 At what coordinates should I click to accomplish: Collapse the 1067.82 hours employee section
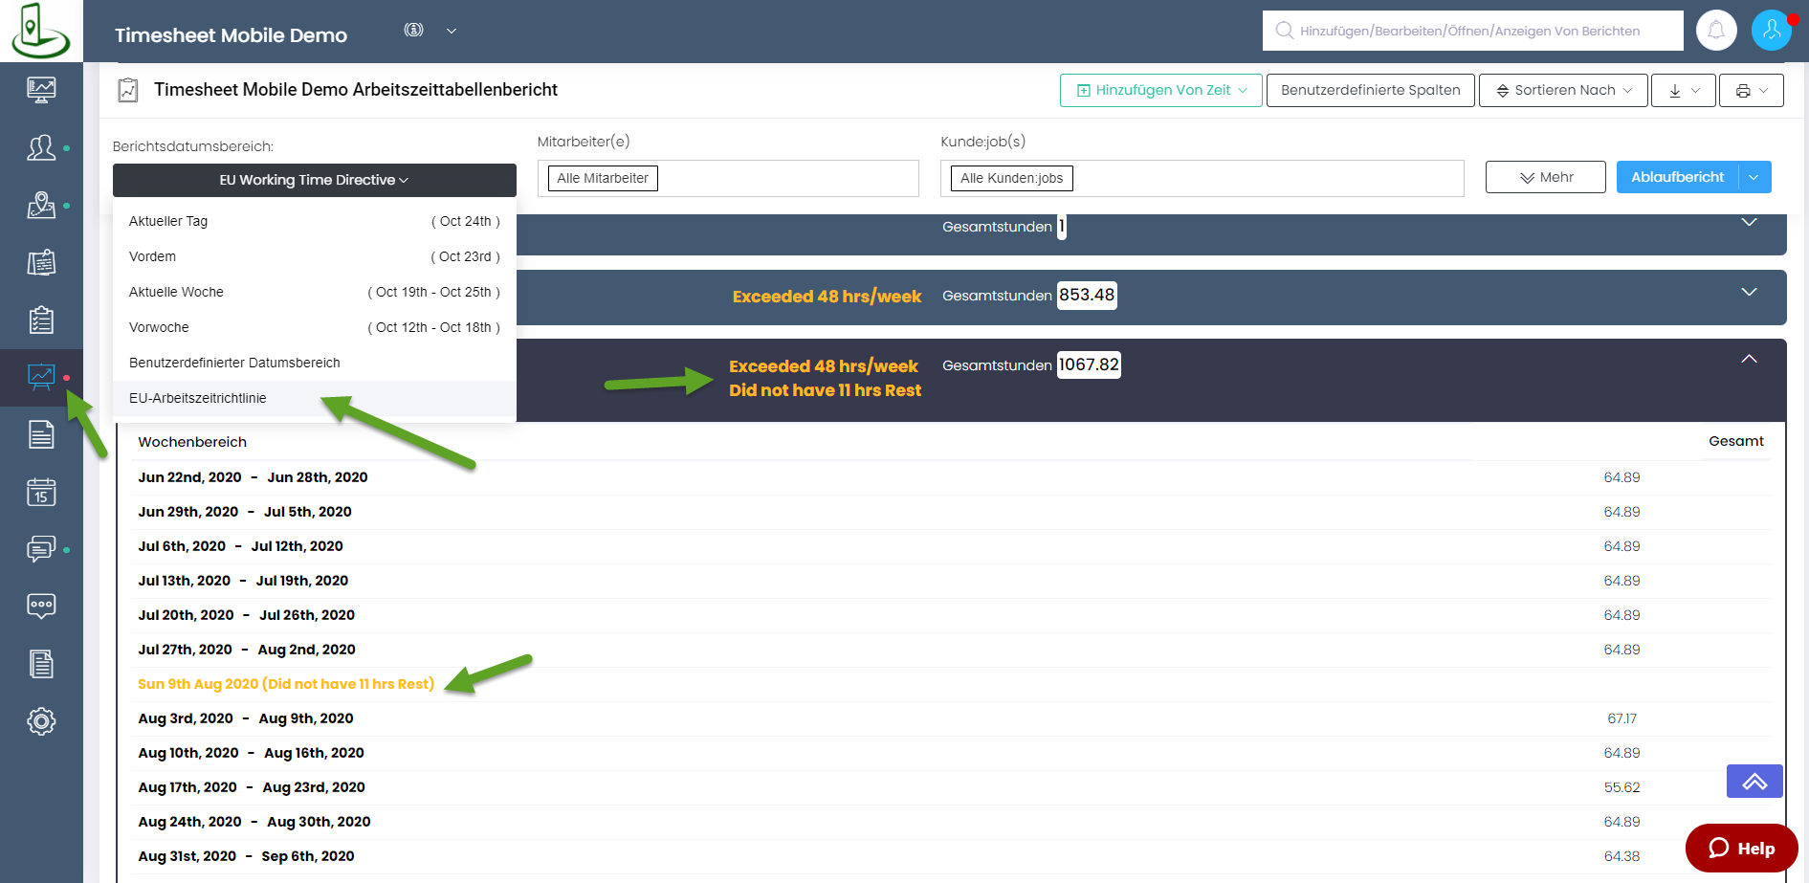[x=1749, y=360]
